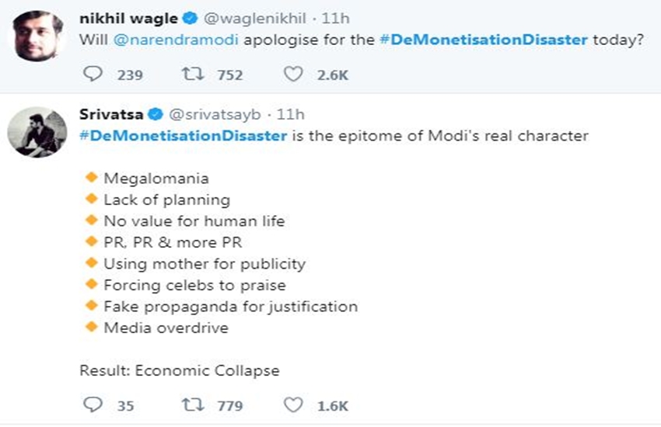Click the 'Result: Economic Collapse' tweet text

pos(179,370)
